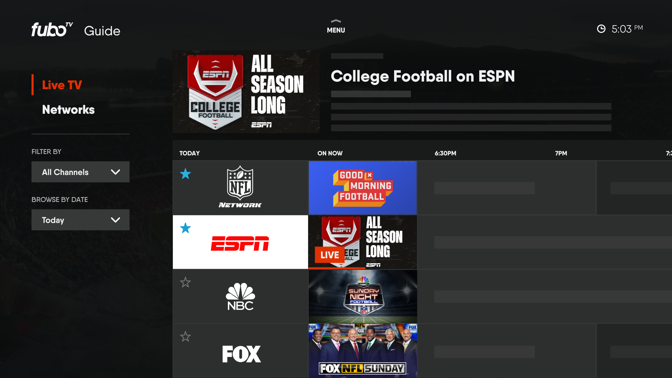Click the FOX channel icon

tap(240, 352)
